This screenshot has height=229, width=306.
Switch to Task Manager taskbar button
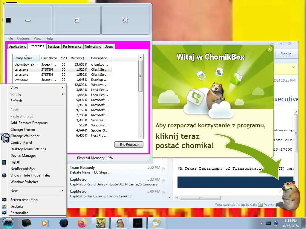tap(138, 223)
